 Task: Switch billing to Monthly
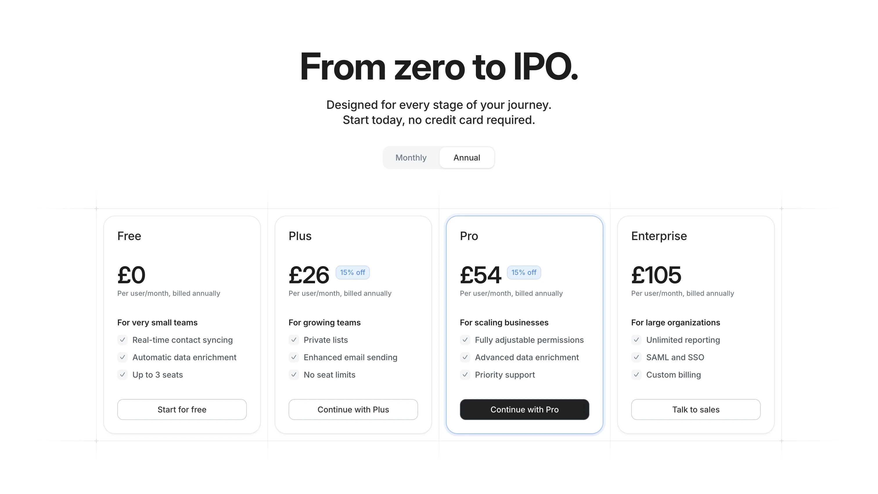411,158
